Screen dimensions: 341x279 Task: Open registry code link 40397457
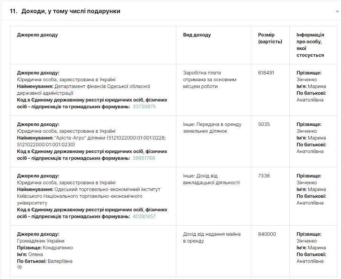[x=144, y=217]
